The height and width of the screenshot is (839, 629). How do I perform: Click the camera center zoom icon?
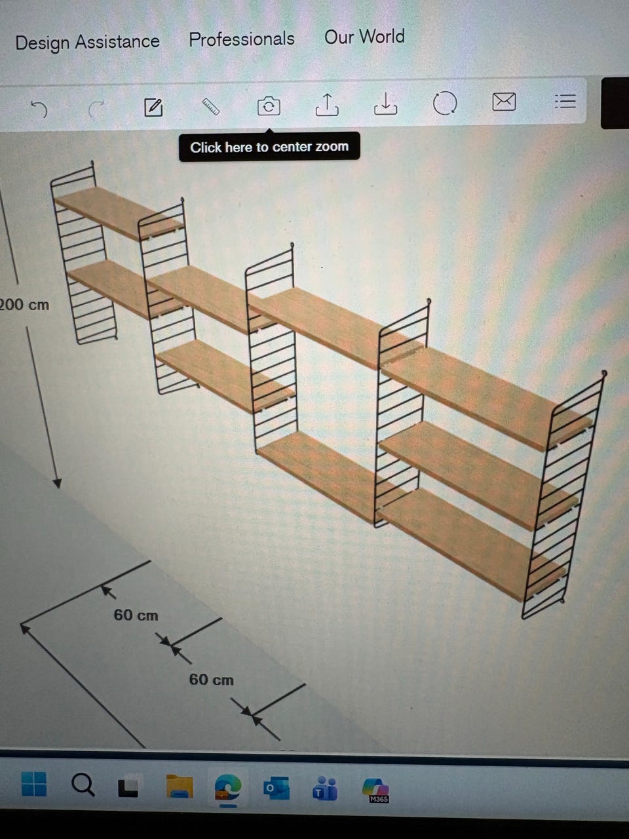[x=269, y=106]
